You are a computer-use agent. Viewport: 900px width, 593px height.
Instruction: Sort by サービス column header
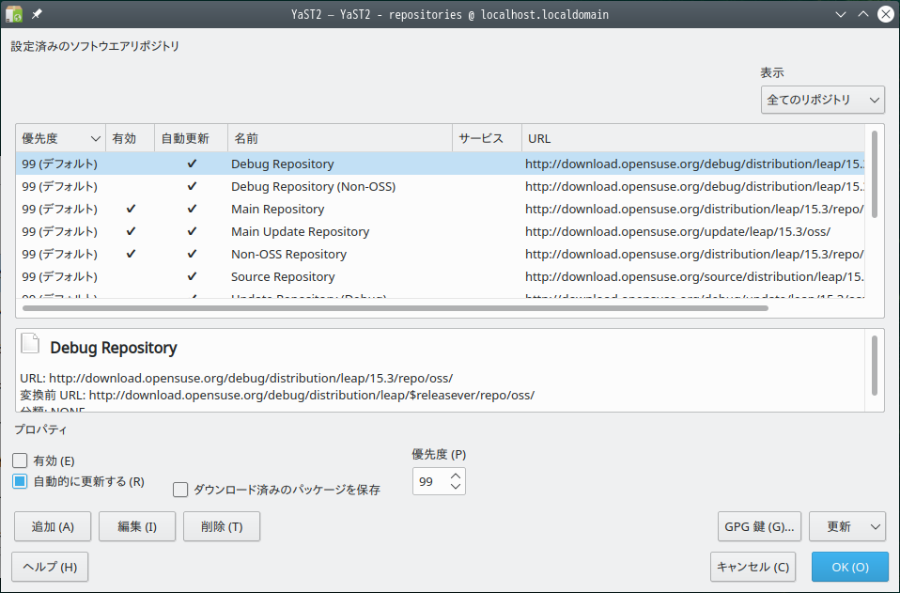click(488, 138)
